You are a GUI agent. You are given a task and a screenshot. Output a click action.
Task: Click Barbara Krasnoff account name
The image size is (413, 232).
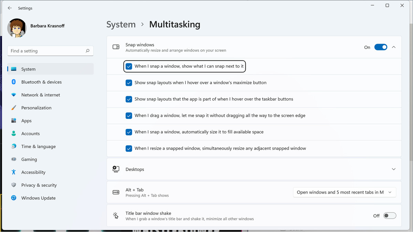(47, 26)
